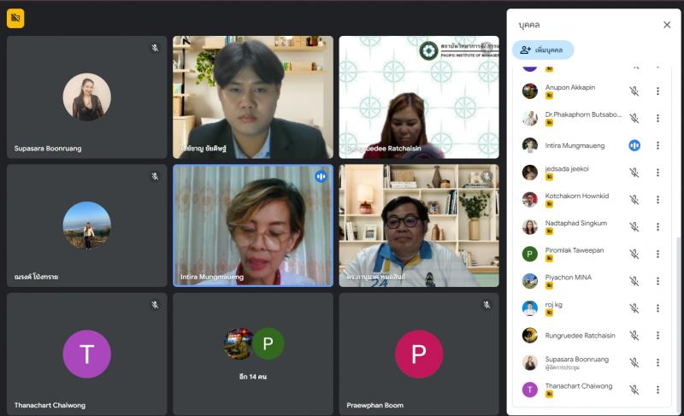Screen dimensions: 684x416
Task: Open more options for Kotchakorn Hownkid
Action: 657,200
